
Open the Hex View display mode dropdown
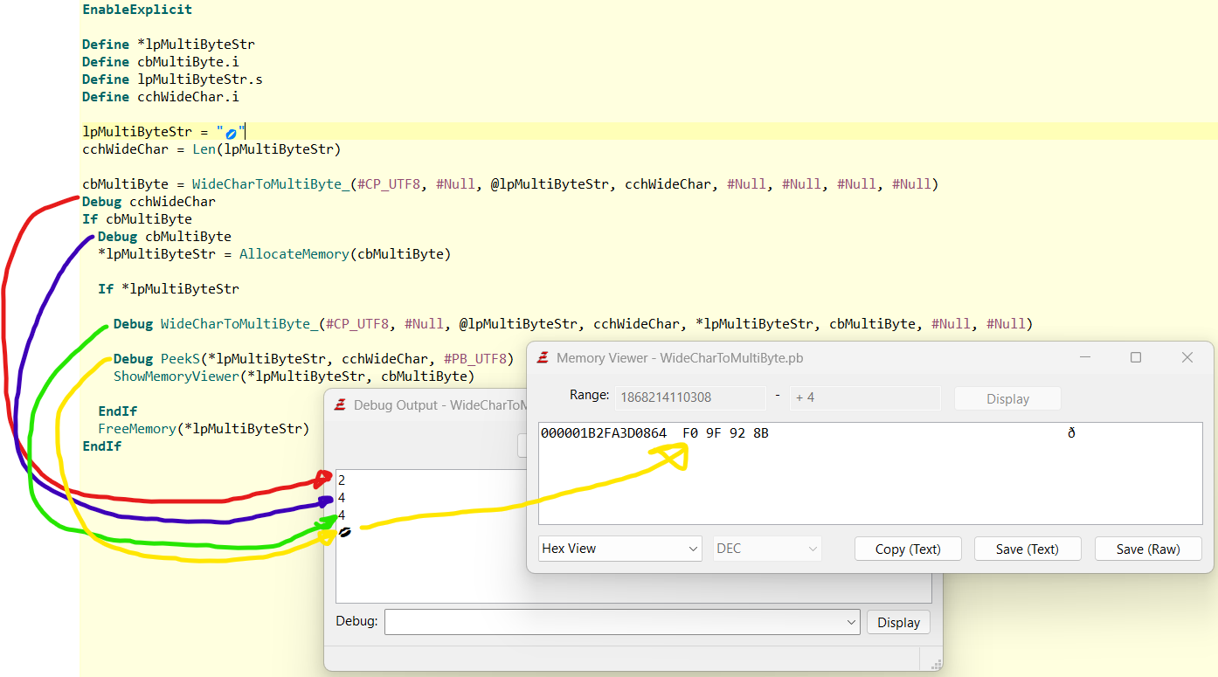[619, 549]
